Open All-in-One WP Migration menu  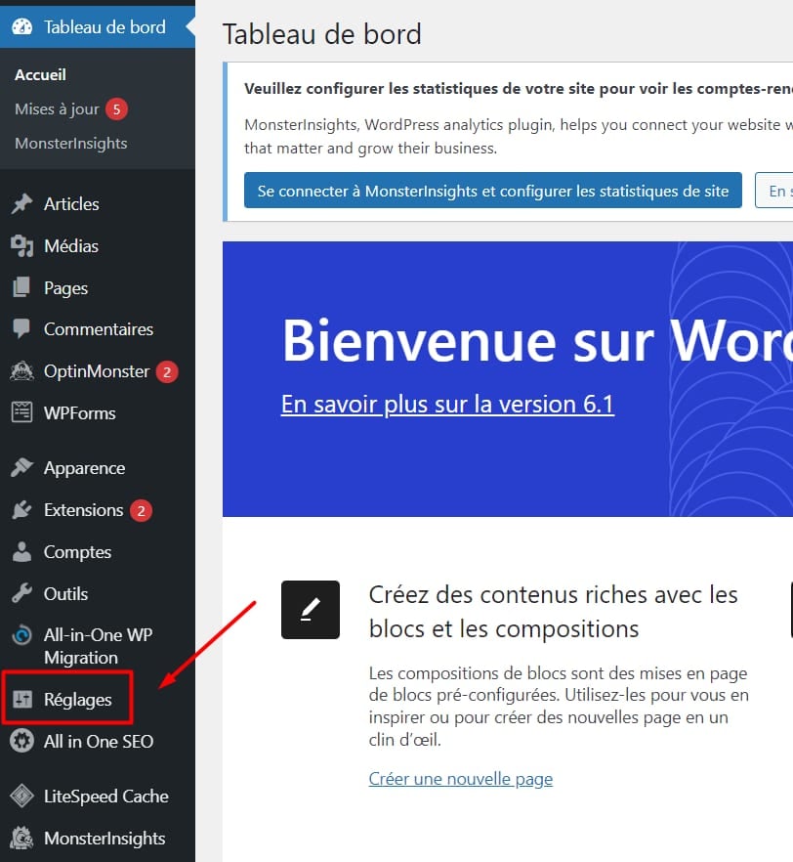pyautogui.click(x=98, y=646)
